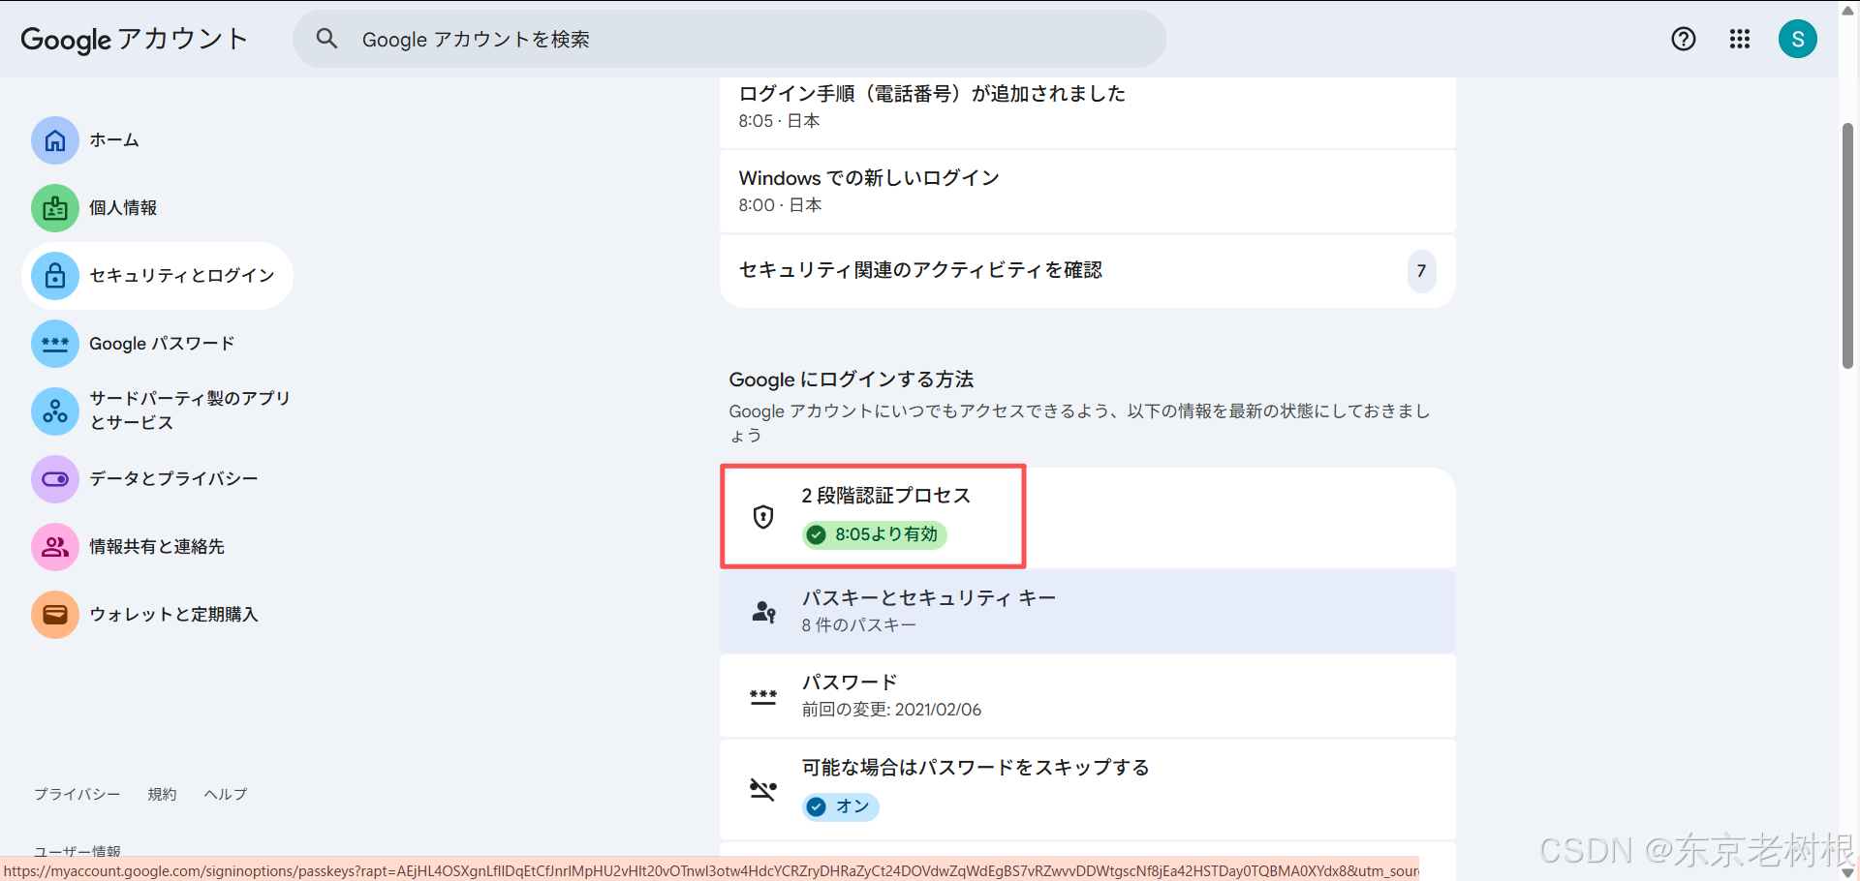Image resolution: width=1860 pixels, height=881 pixels.
Task: Open パスワード row last changed 2021/02/06
Action: 1087,696
